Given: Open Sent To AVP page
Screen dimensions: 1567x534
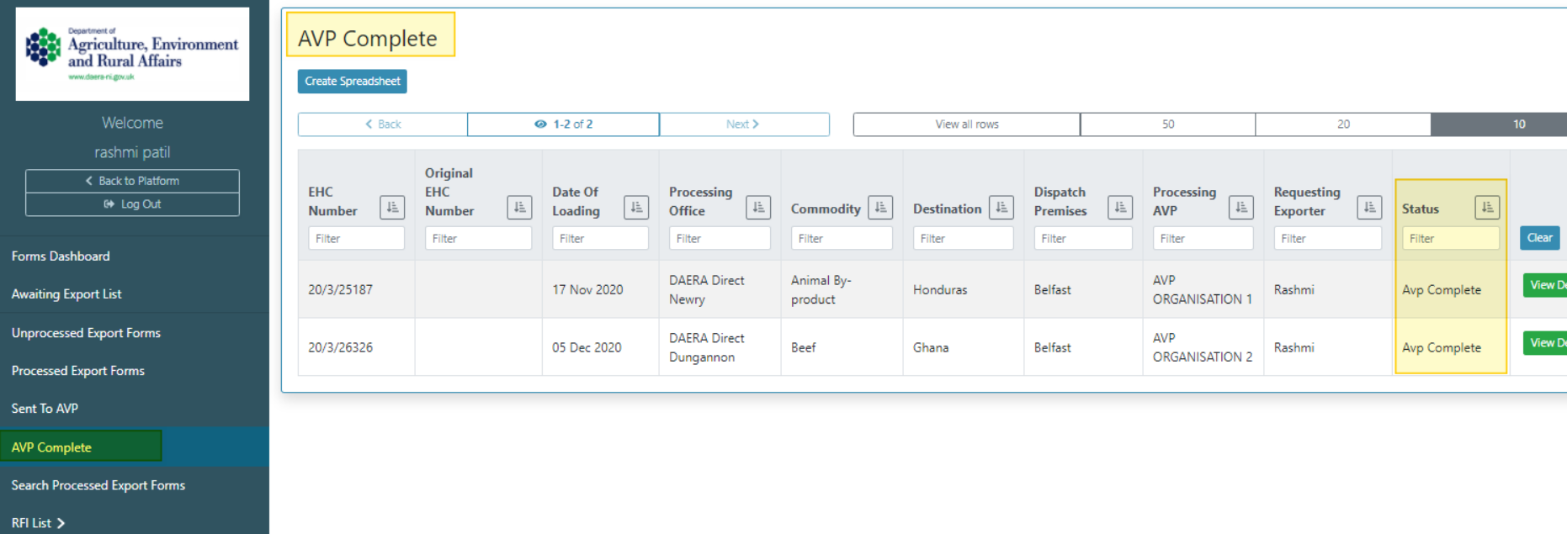Looking at the screenshot, I should [45, 409].
